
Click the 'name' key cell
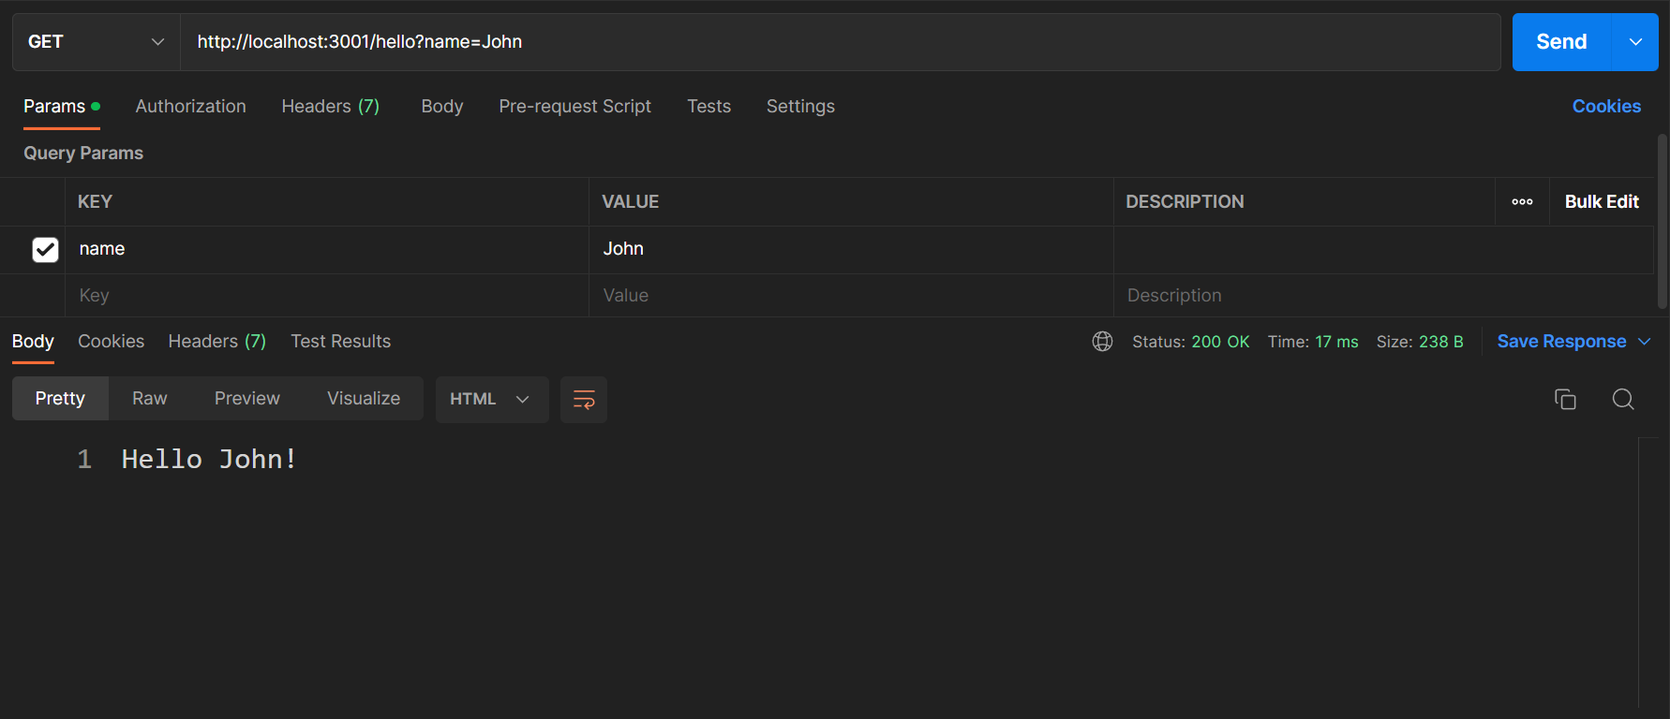pos(327,249)
